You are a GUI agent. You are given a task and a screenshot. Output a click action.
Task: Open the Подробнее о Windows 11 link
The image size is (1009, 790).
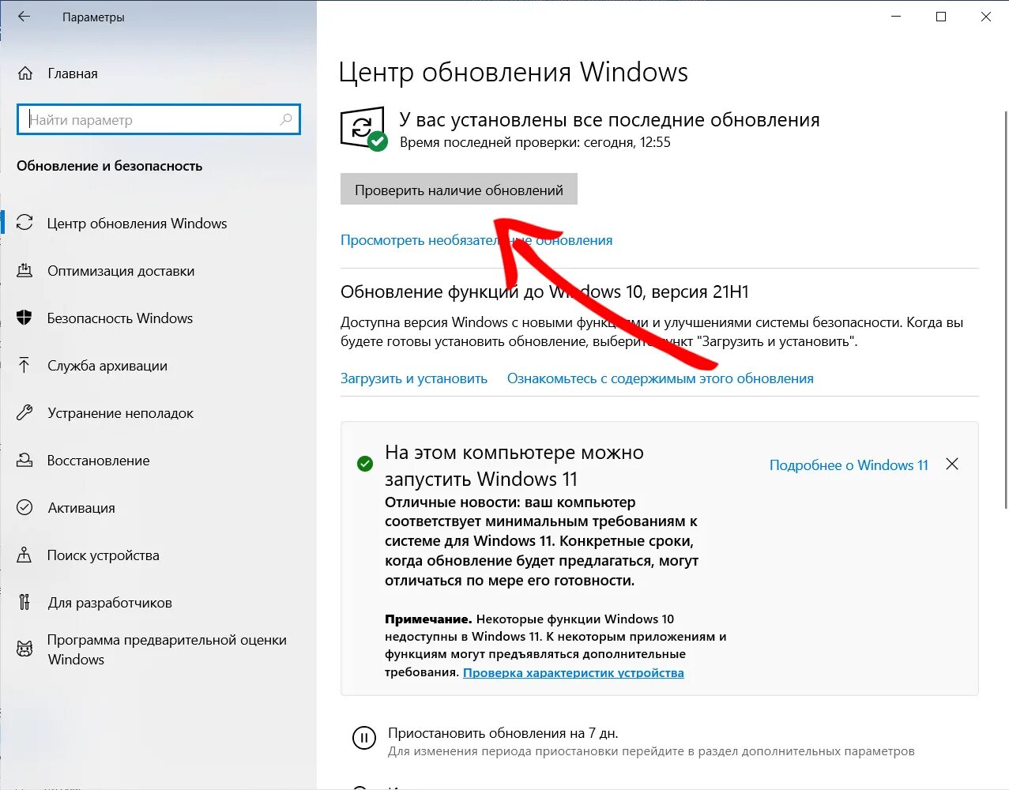849,465
